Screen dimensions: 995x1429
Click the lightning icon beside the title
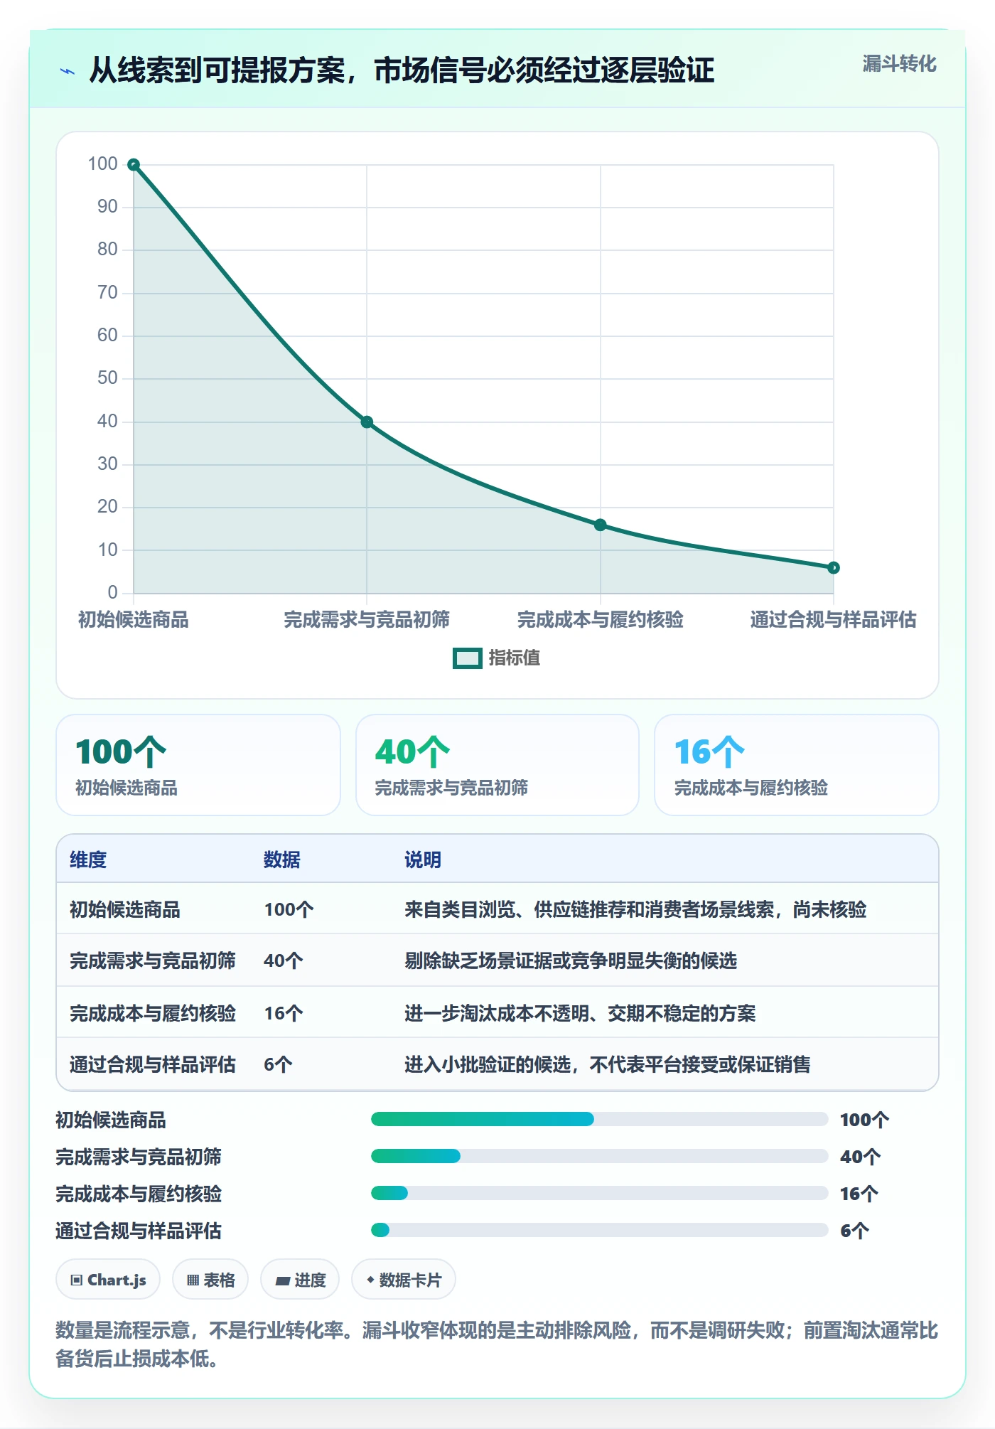68,71
